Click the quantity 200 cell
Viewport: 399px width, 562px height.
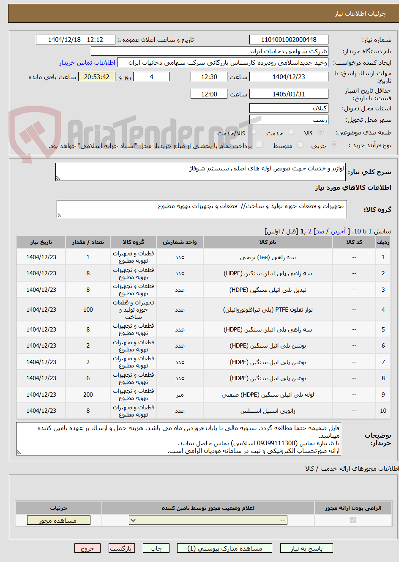(88, 395)
